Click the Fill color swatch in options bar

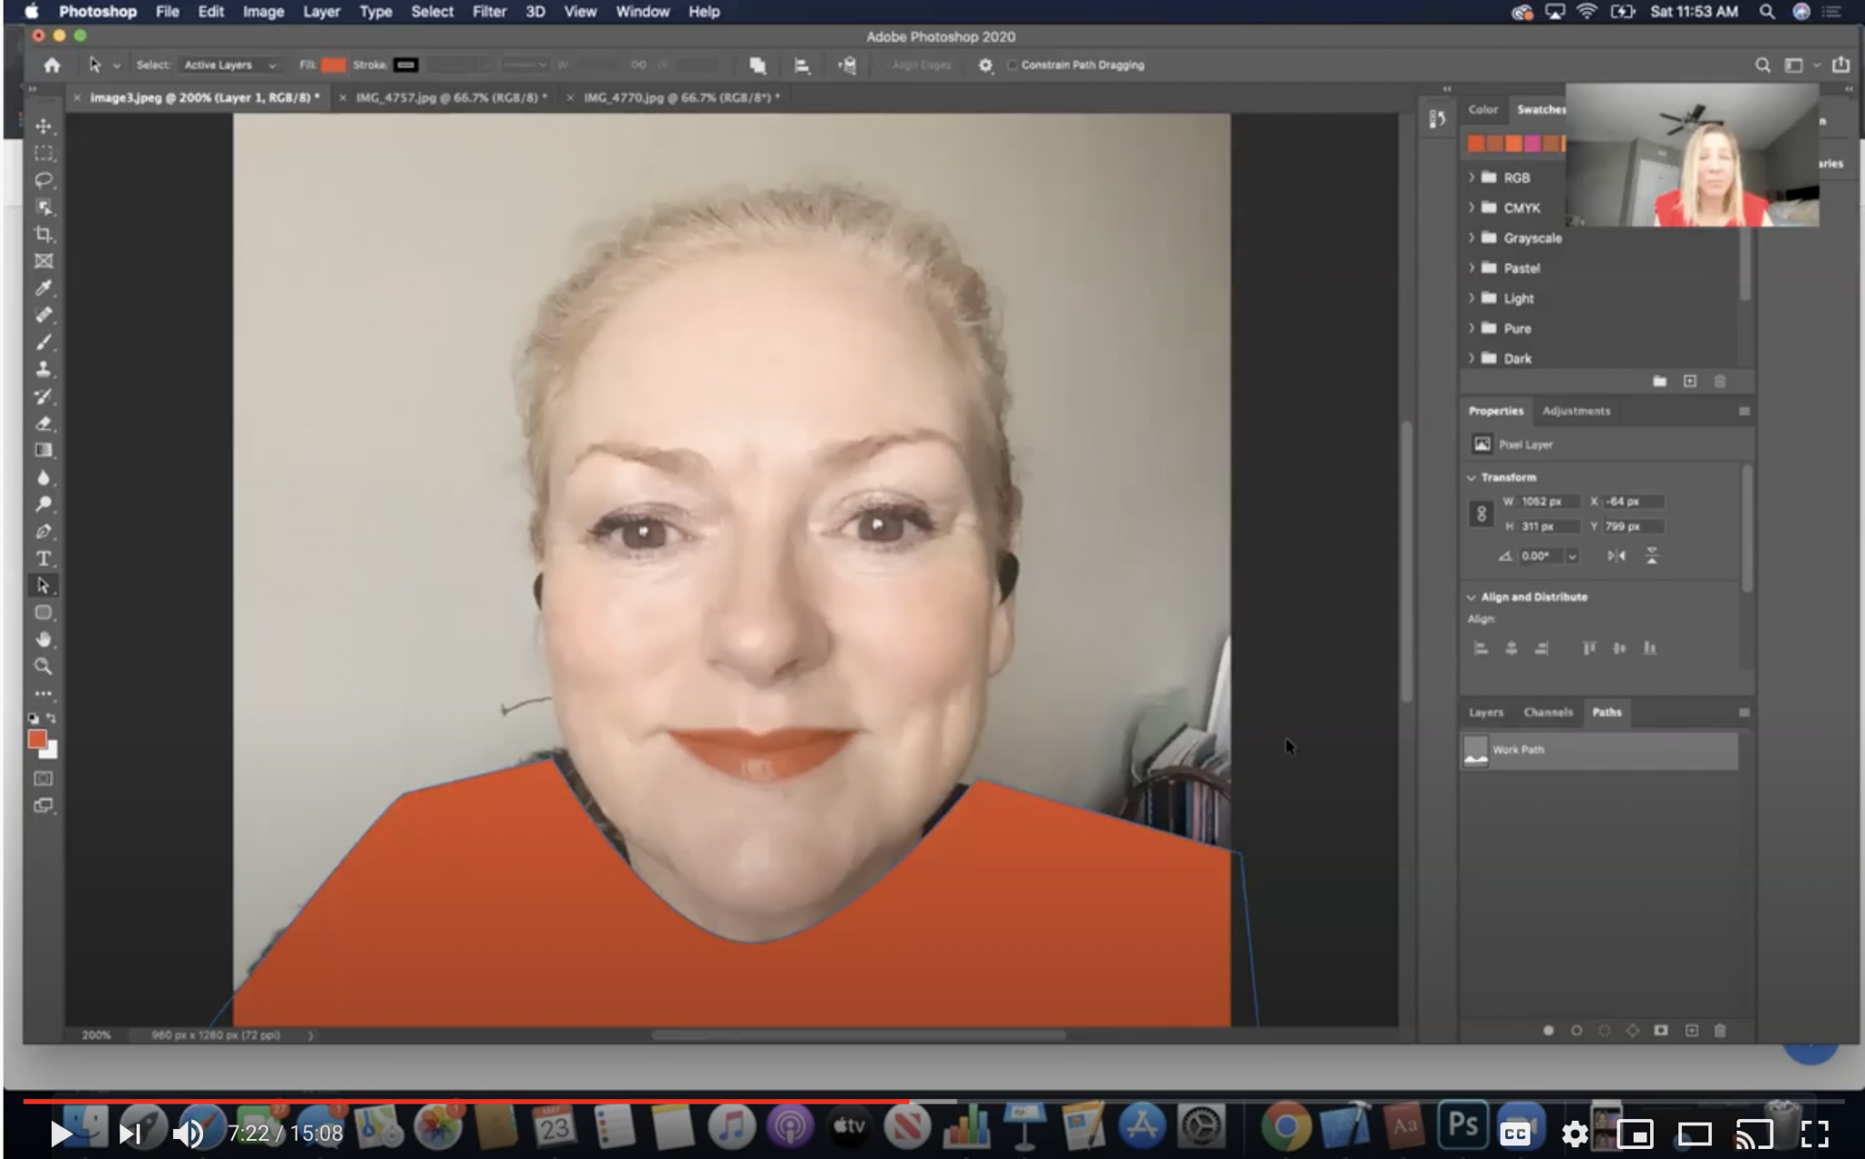pyautogui.click(x=334, y=66)
